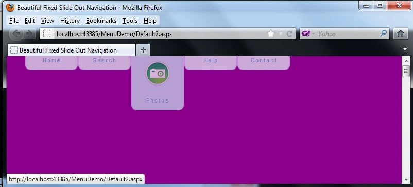Open the File menu

[14, 21]
